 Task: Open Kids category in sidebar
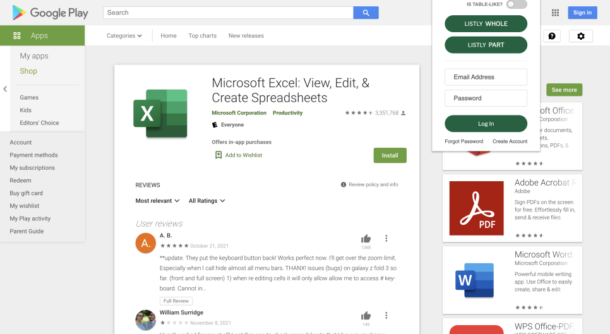point(26,110)
